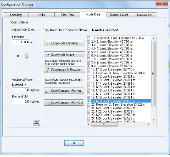Check node N13 joint checkbox
Screen dimensions: 170x157
pyautogui.click(x=89, y=80)
